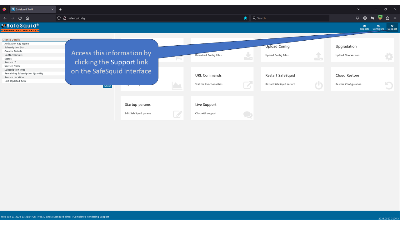Click the Firefox icon at left of tab strip
400x225 pixels.
pyautogui.click(x=4, y=9)
